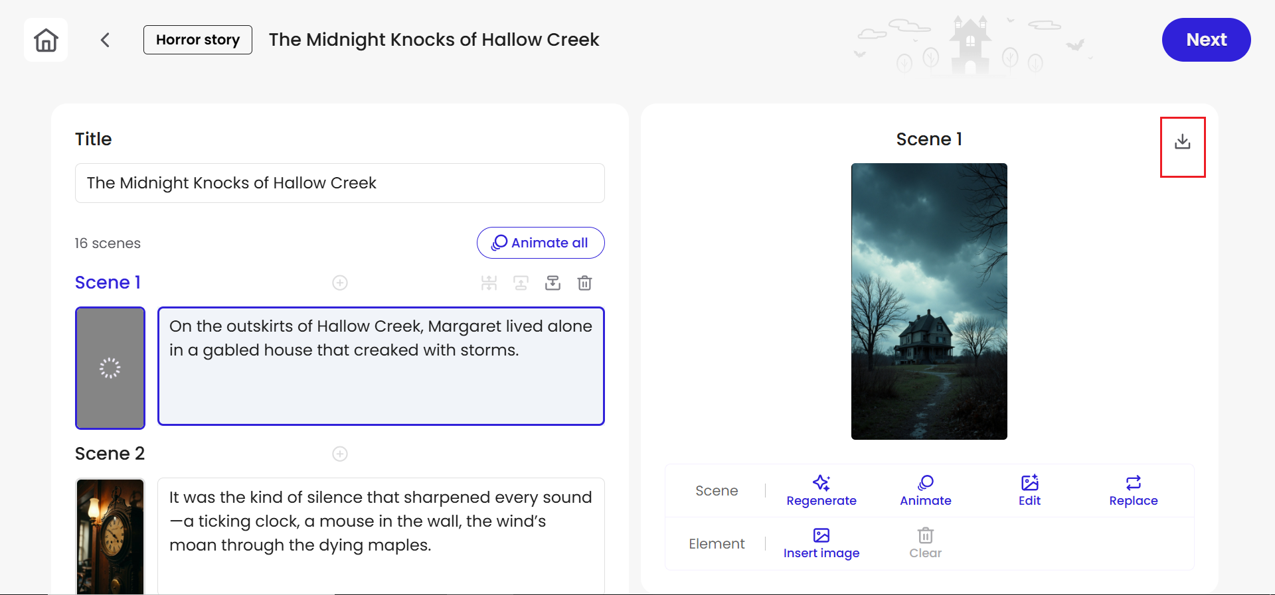The image size is (1275, 595).
Task: Animate the current scene
Action: coord(925,491)
